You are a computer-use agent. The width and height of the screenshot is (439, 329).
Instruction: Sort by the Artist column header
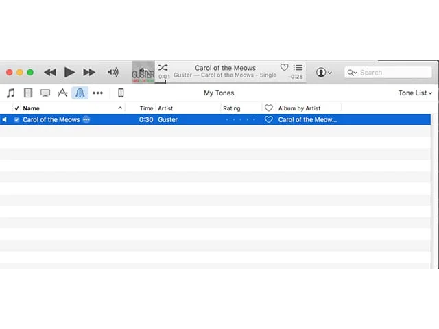(x=165, y=108)
